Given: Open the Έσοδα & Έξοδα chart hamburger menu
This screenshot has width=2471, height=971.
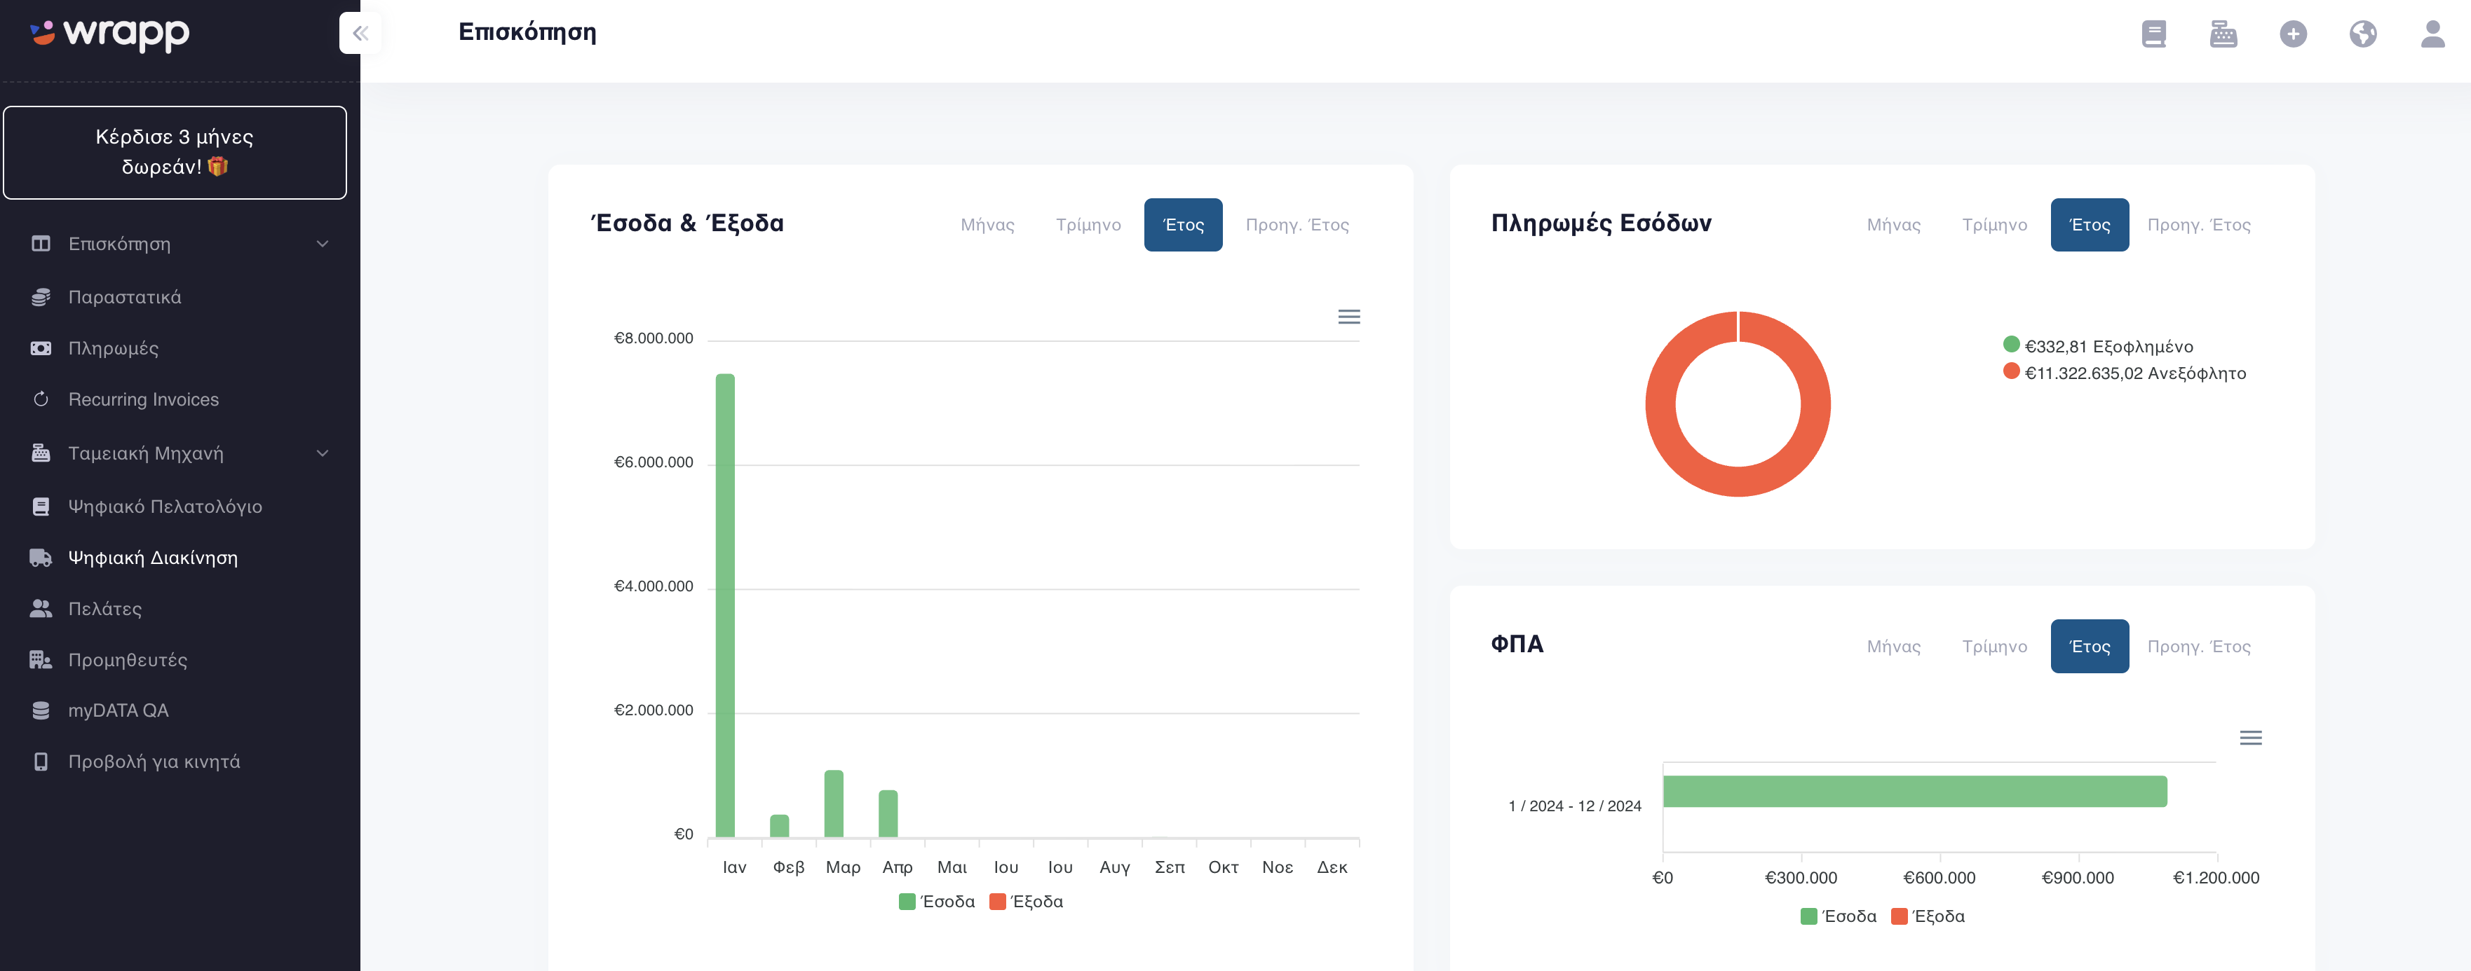Looking at the screenshot, I should 1348,317.
